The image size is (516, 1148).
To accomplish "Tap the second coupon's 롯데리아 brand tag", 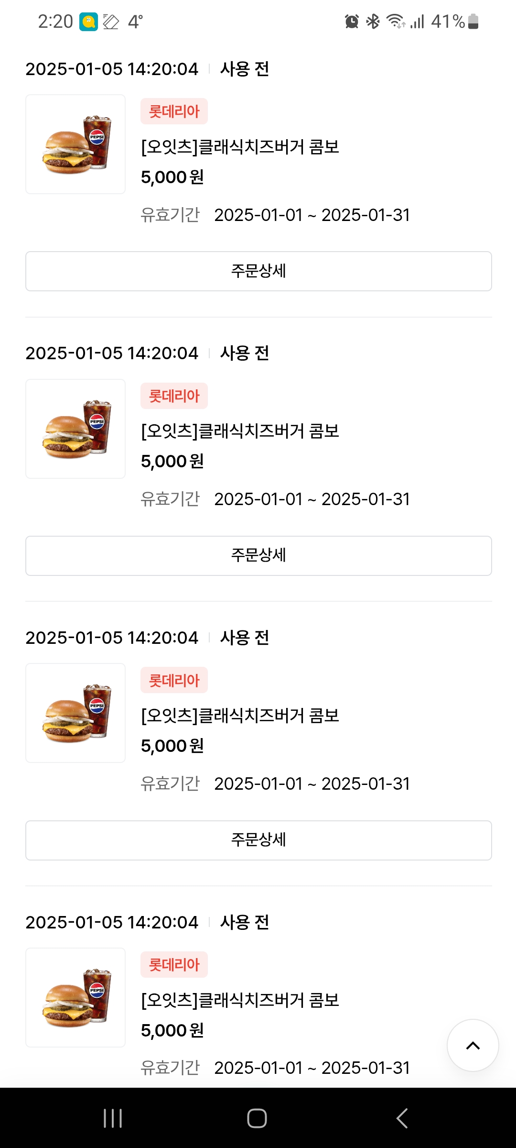I will click(174, 396).
